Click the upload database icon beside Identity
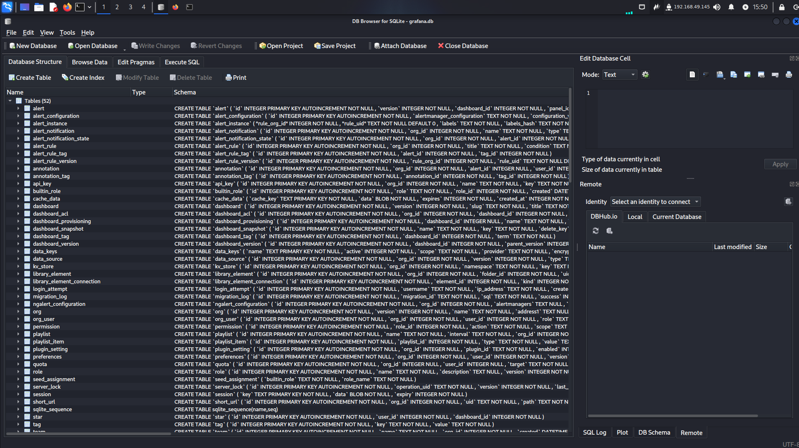 pyautogui.click(x=789, y=202)
